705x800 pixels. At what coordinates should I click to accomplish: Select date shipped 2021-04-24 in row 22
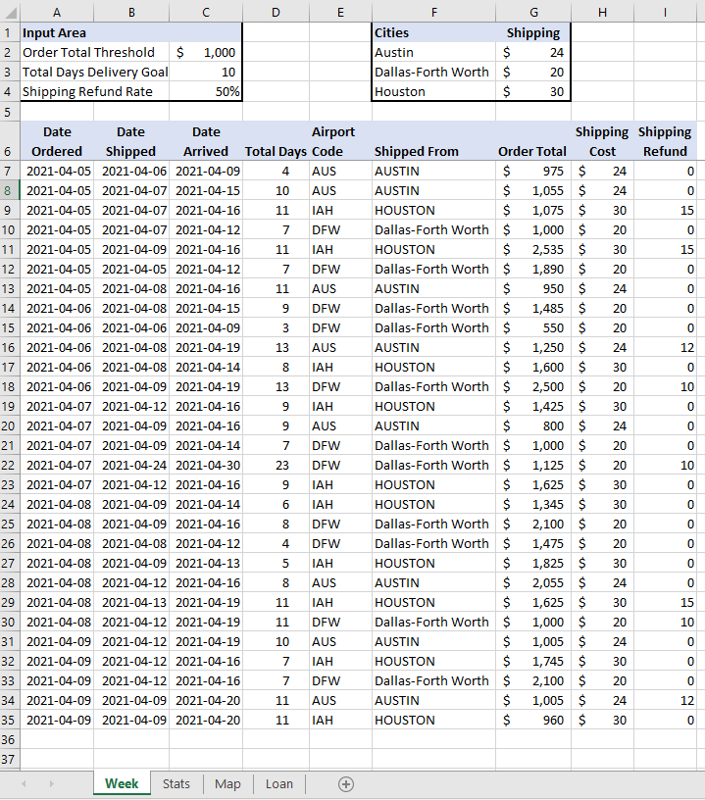(x=131, y=466)
